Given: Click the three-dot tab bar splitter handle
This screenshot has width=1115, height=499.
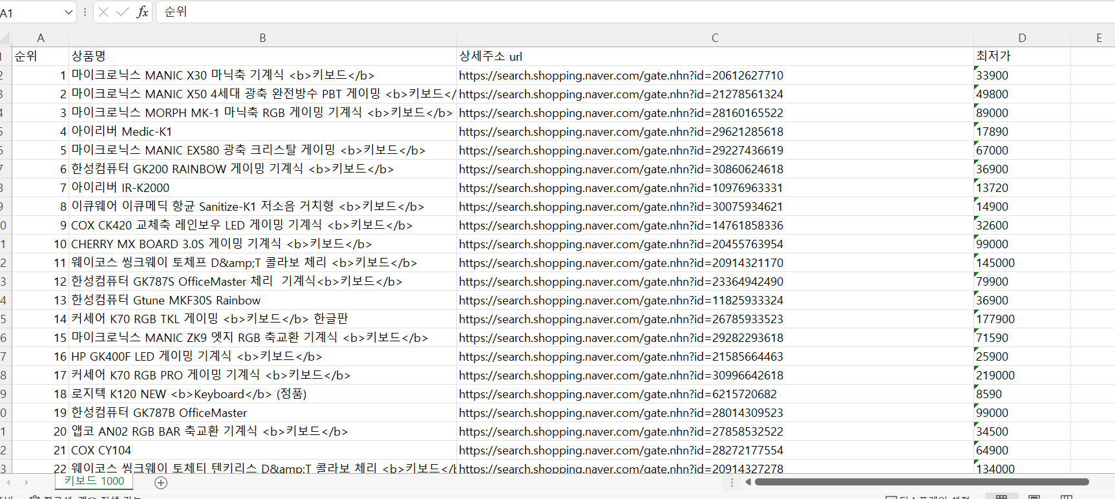Looking at the screenshot, I should click(x=732, y=482).
